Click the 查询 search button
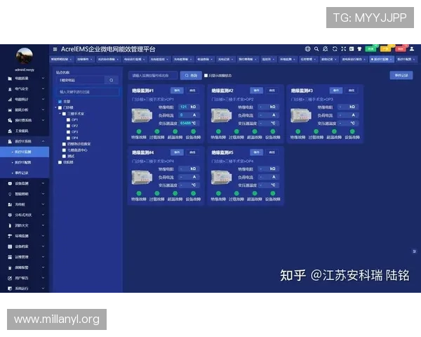This screenshot has height=337, width=421. click(x=191, y=76)
